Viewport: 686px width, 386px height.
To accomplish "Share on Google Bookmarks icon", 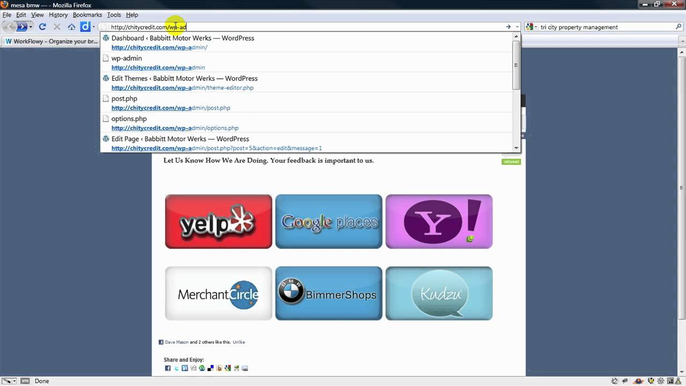I will pyautogui.click(x=228, y=368).
